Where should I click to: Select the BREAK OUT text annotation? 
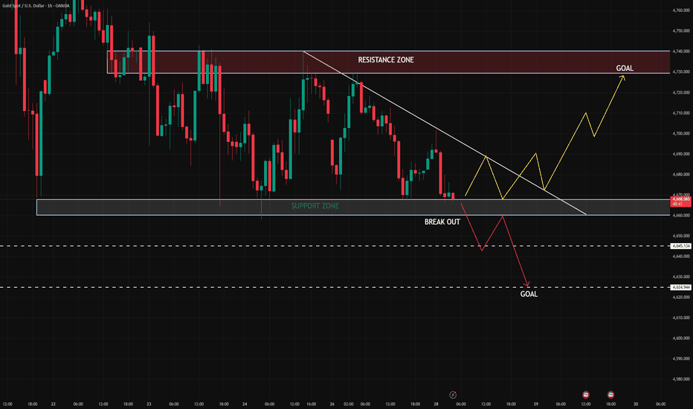(442, 222)
